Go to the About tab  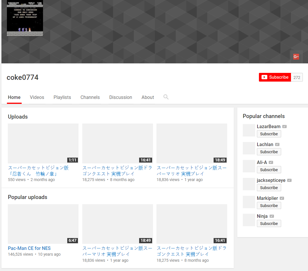tap(148, 97)
